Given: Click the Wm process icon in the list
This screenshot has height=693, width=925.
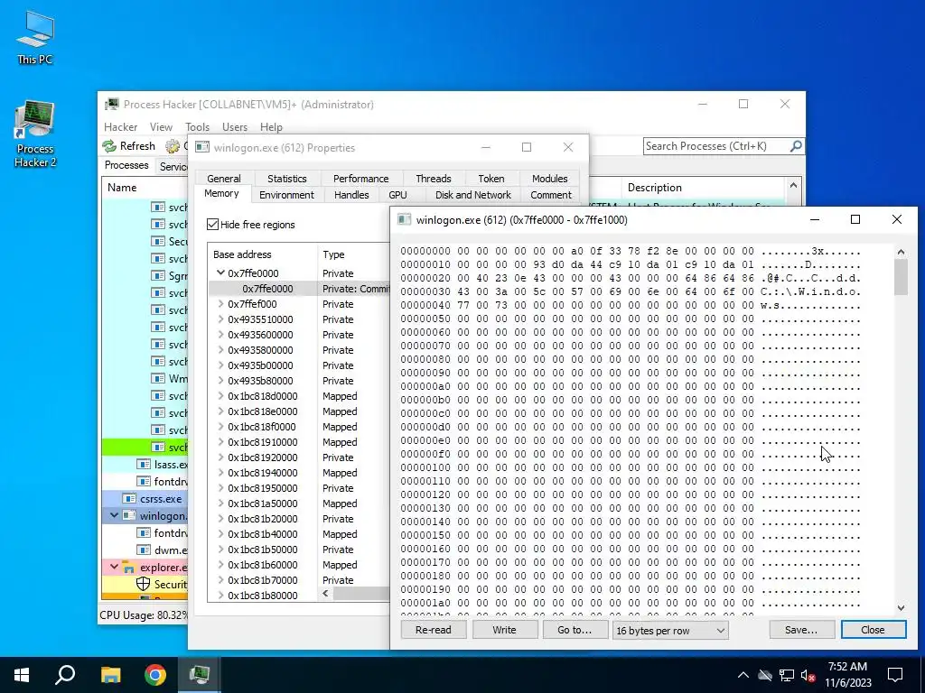Looking at the screenshot, I should pos(157,378).
